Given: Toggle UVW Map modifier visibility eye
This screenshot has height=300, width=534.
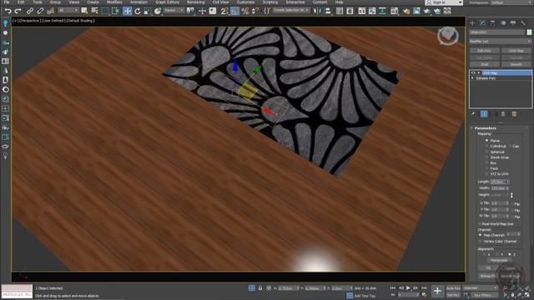Looking at the screenshot, I should [x=473, y=72].
